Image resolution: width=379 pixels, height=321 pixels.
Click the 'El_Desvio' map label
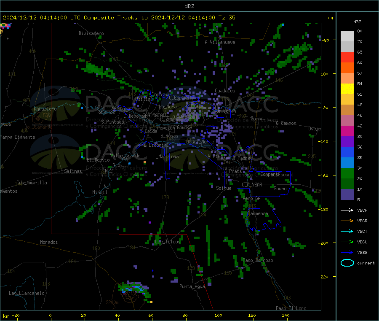point(98,160)
